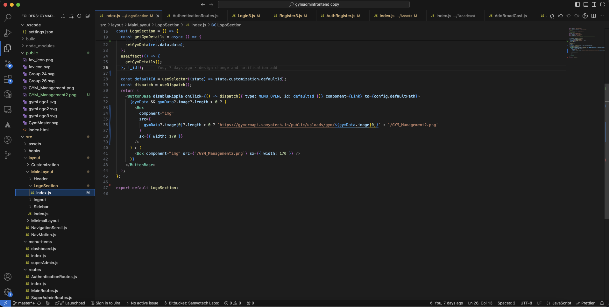
Task: Switch to the AuthenticationRoutes.js tab
Action: tap(195, 16)
